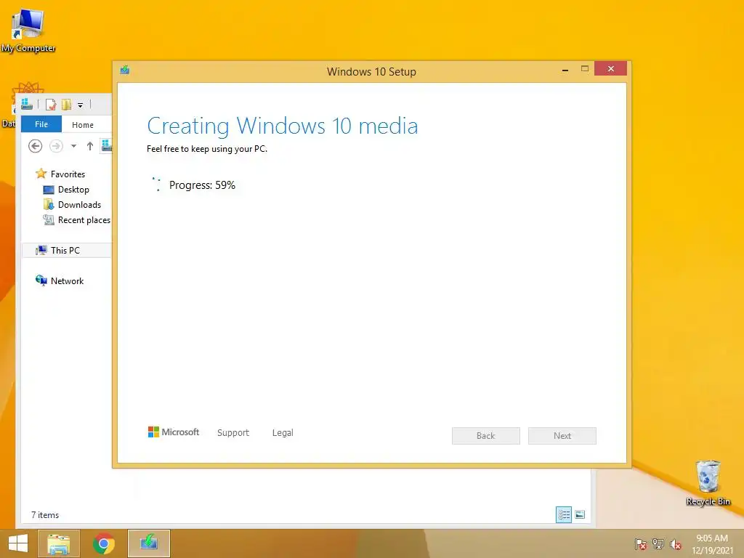The height and width of the screenshot is (558, 744).
Task: Open the Legal link in Setup
Action: [x=283, y=433]
